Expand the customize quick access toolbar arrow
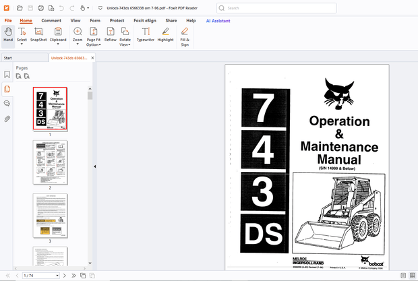This screenshot has width=418, height=281. coord(100,8)
